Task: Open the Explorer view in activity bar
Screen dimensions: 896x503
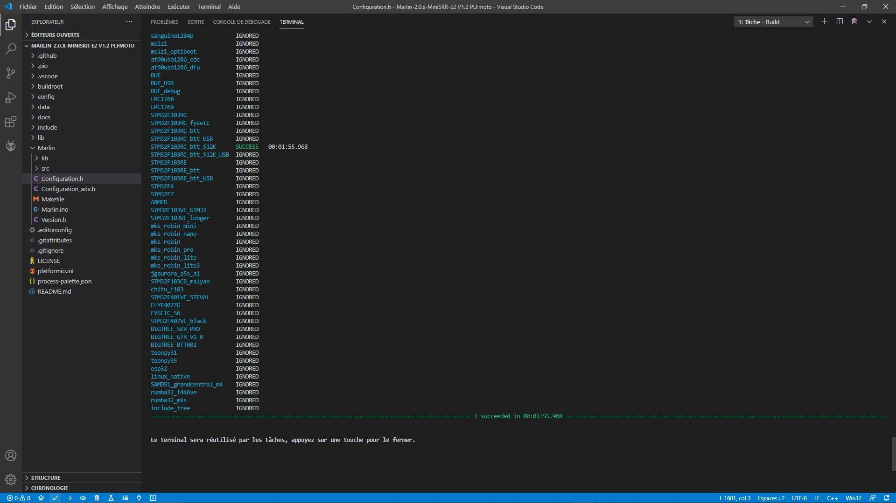Action: coord(11,24)
